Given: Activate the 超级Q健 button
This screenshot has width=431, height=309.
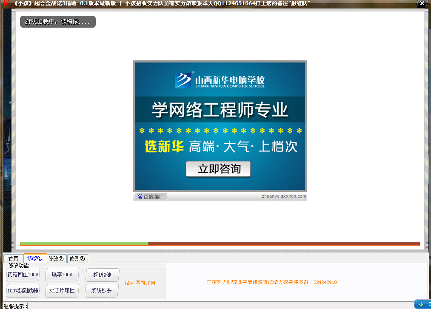Looking at the screenshot, I should pyautogui.click(x=102, y=275).
